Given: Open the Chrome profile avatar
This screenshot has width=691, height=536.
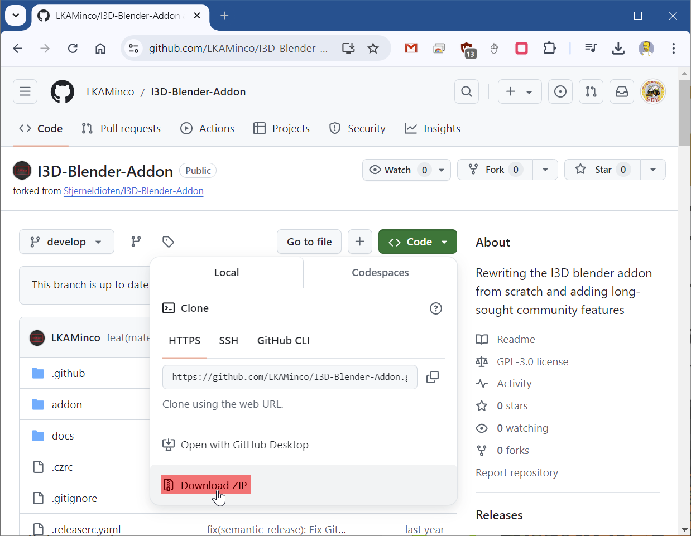Looking at the screenshot, I should (x=646, y=49).
